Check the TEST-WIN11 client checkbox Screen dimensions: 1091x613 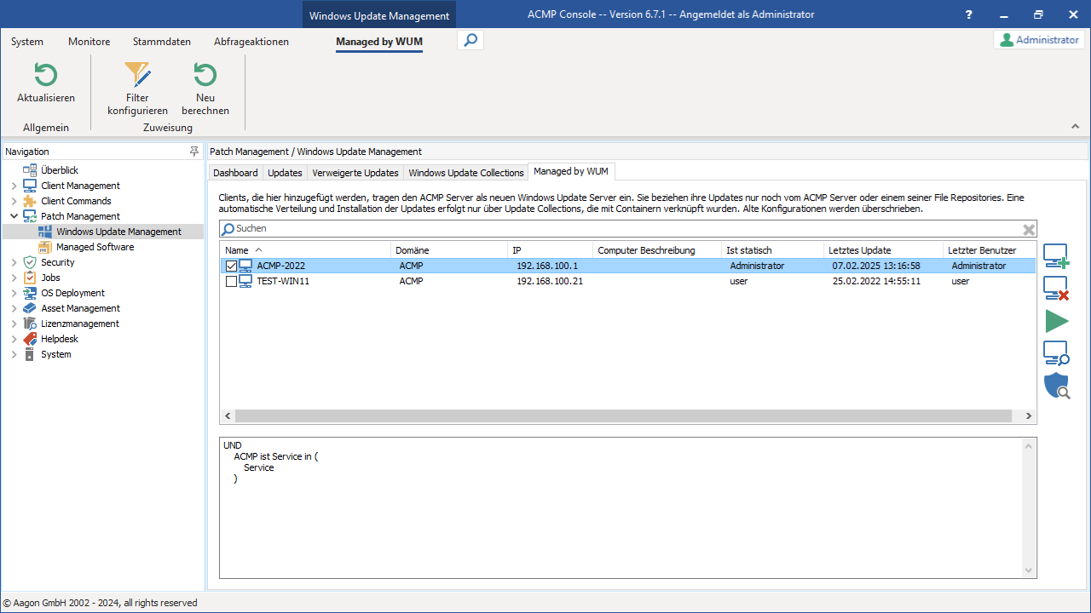[x=231, y=281]
